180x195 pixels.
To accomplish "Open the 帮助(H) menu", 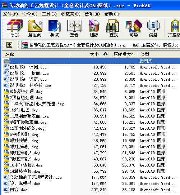I will click(x=112, y=14).
